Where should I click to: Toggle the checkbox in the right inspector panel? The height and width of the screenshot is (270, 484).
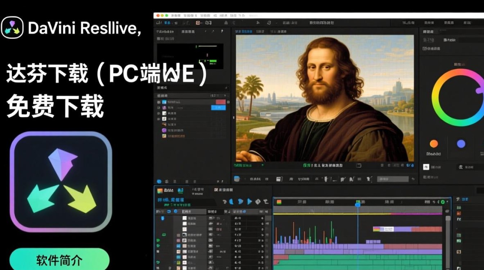[x=426, y=167]
